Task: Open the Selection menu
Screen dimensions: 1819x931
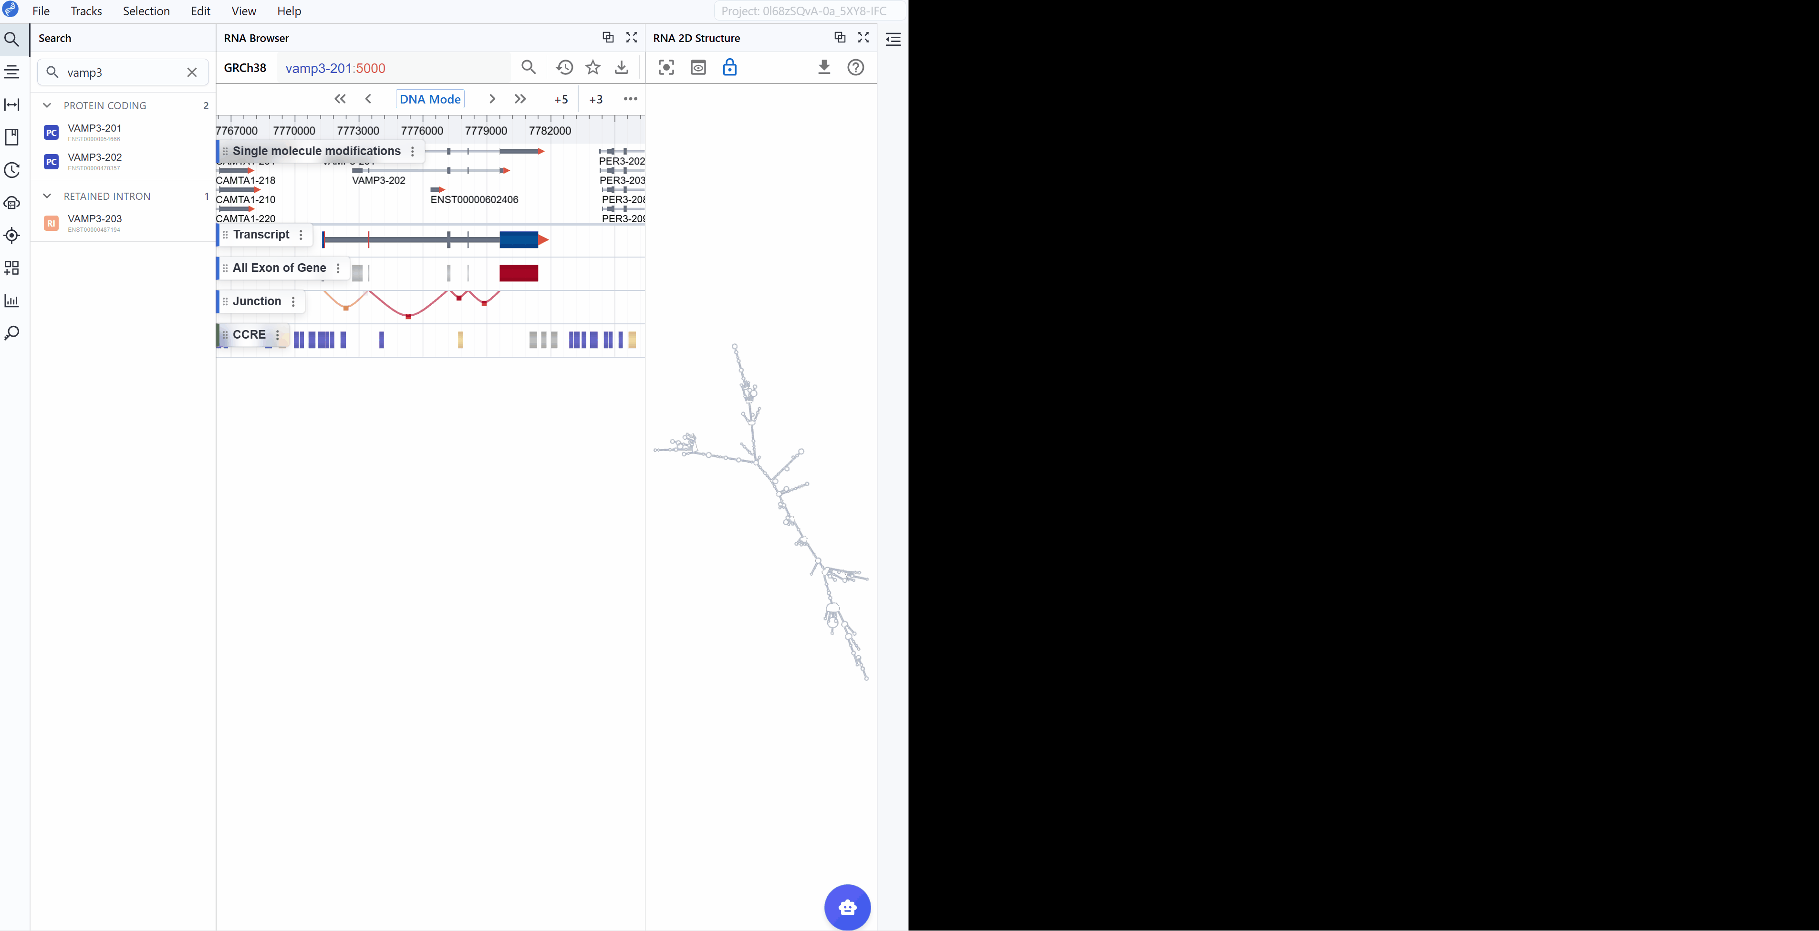Action: [x=146, y=11]
